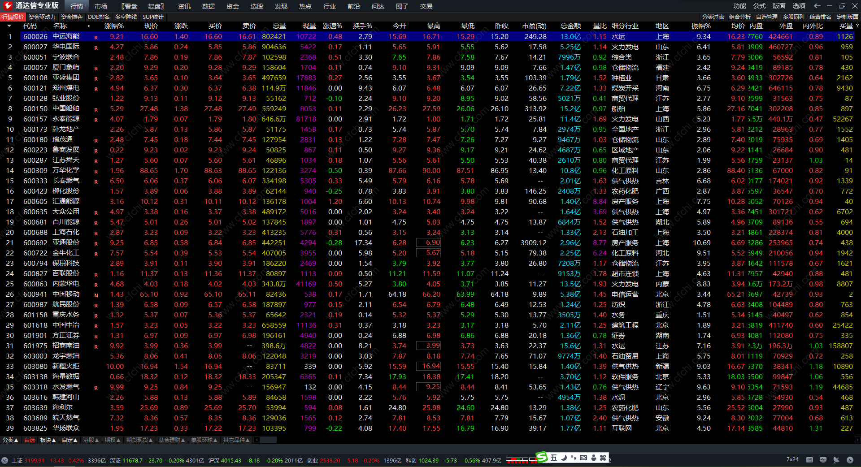Expand the 分类 category tab menu

pos(10,440)
